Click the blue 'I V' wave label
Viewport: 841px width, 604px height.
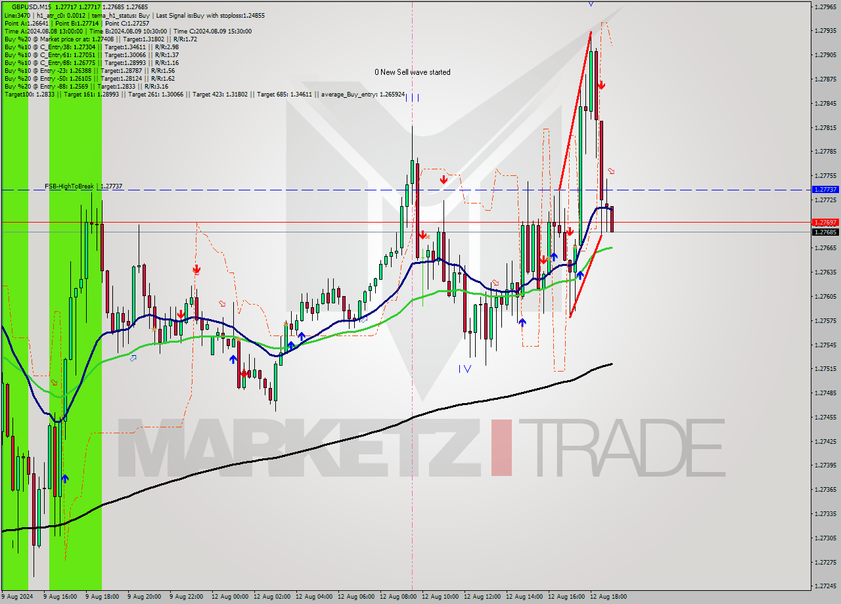[465, 369]
